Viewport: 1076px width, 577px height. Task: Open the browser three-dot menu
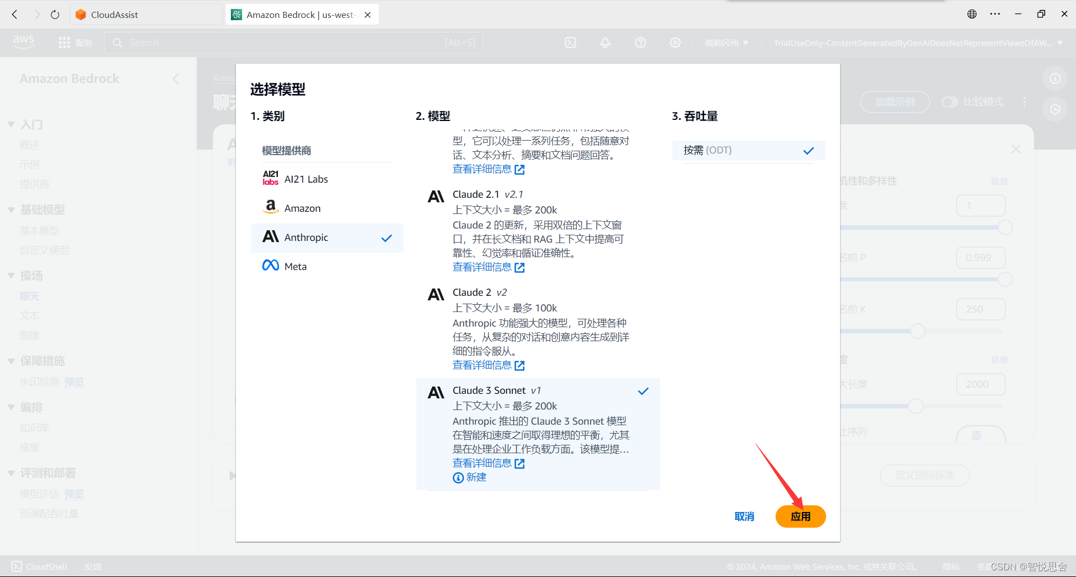pyautogui.click(x=995, y=15)
